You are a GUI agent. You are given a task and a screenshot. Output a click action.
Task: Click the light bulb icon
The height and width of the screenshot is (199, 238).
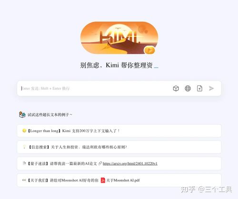pos(24,147)
